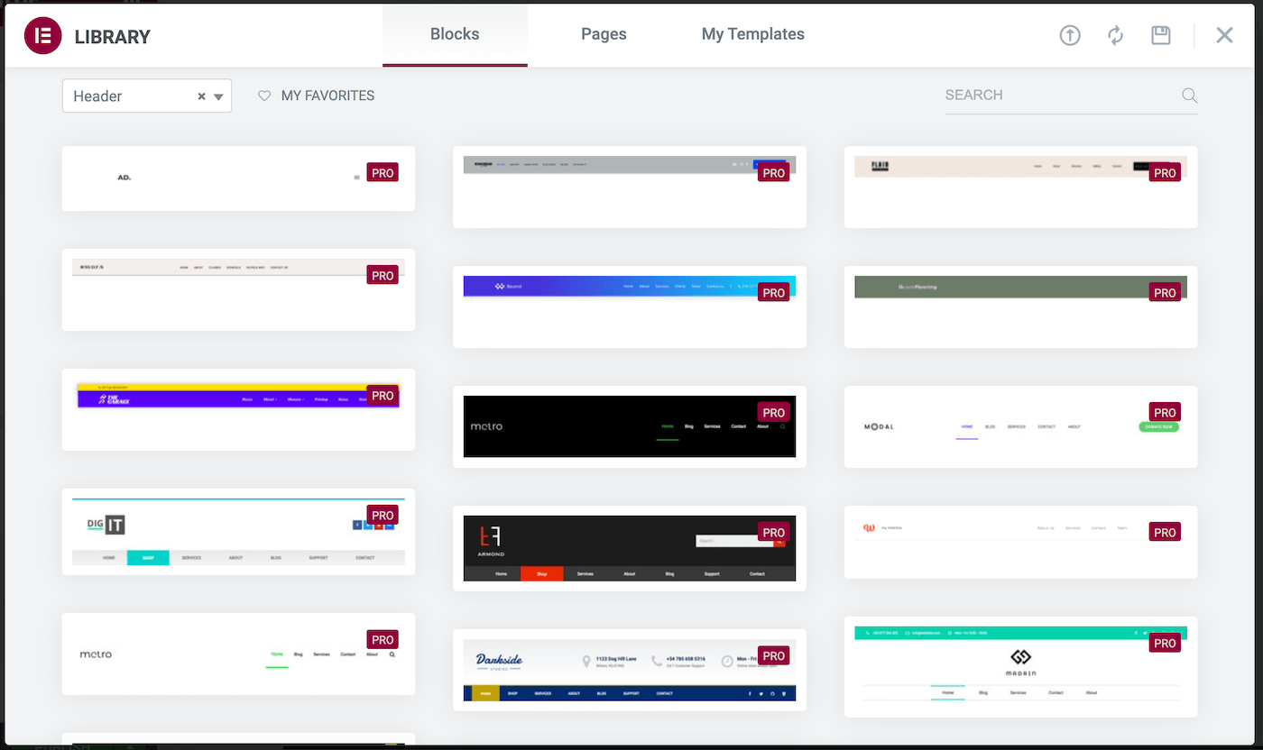
Task: Select the Madrin header template
Action: tap(1020, 666)
